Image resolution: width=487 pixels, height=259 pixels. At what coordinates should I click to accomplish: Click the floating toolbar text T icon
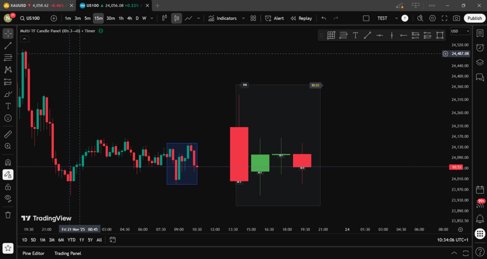click(x=355, y=35)
